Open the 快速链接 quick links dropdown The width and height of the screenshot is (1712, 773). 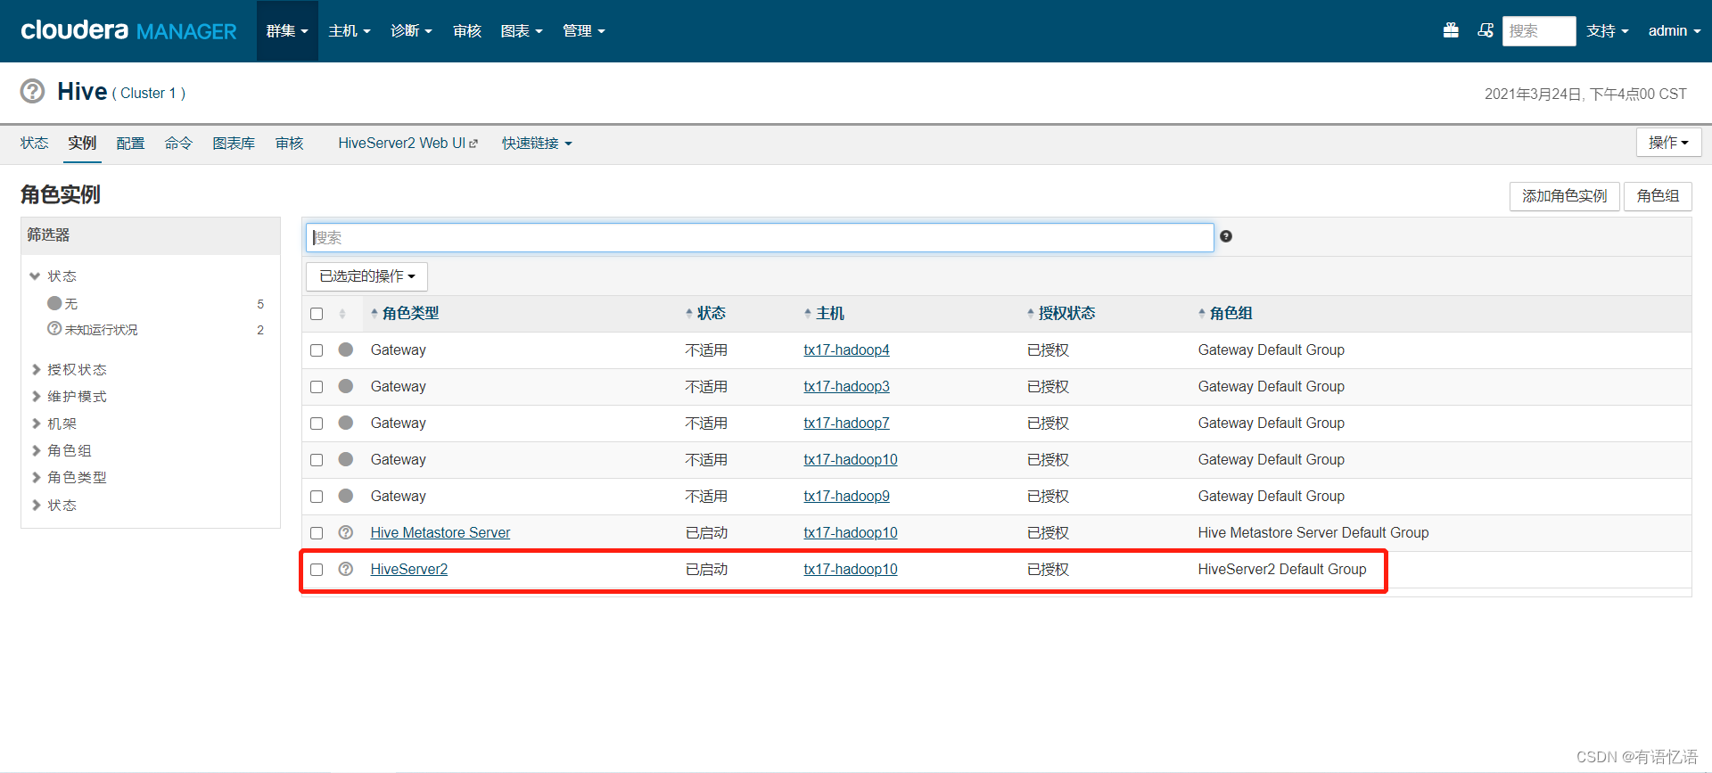pos(537,144)
